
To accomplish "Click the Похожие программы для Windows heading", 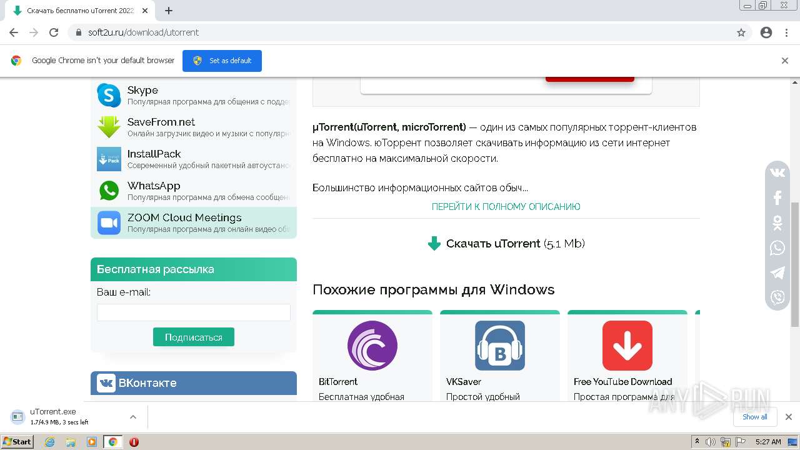I will pos(434,290).
